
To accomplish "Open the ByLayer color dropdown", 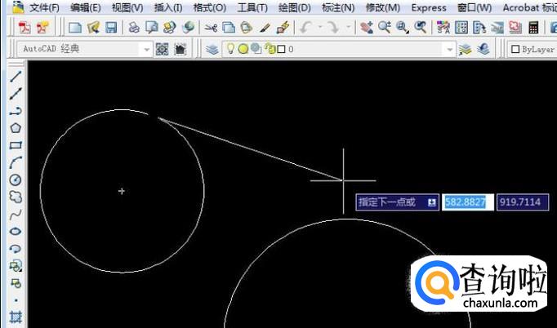I will [x=532, y=49].
